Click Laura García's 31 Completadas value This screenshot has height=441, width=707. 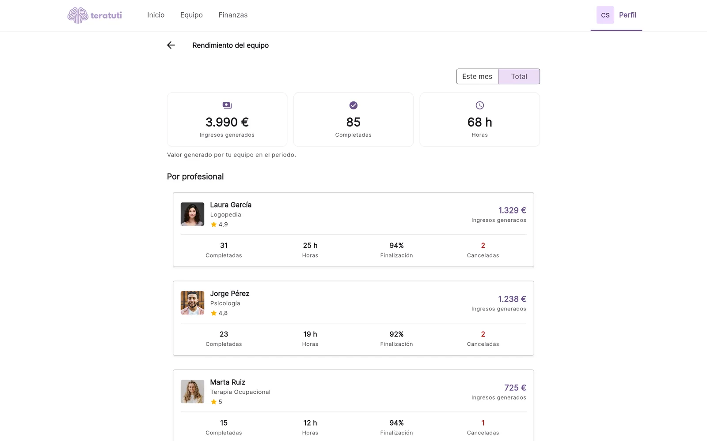pyautogui.click(x=224, y=246)
